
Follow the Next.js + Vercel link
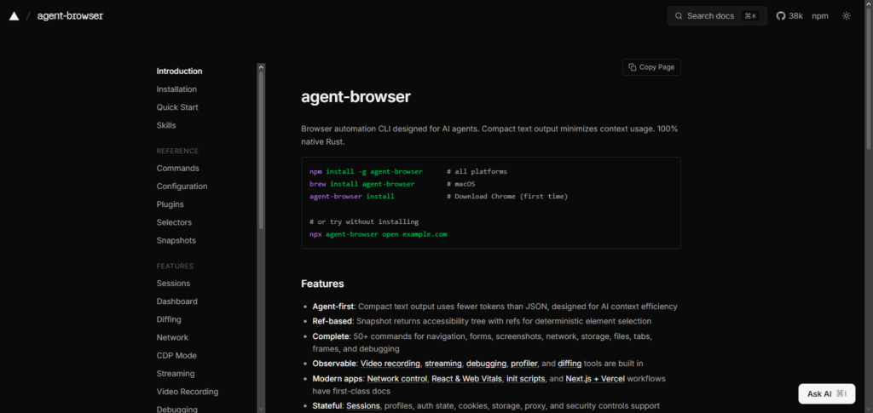point(595,379)
